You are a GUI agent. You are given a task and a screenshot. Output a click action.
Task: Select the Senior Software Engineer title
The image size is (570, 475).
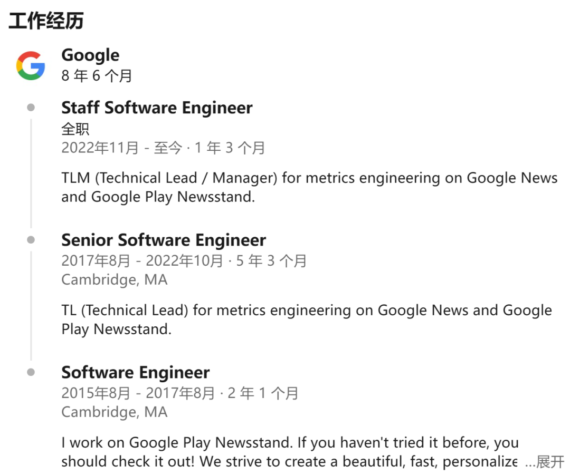[x=164, y=240]
